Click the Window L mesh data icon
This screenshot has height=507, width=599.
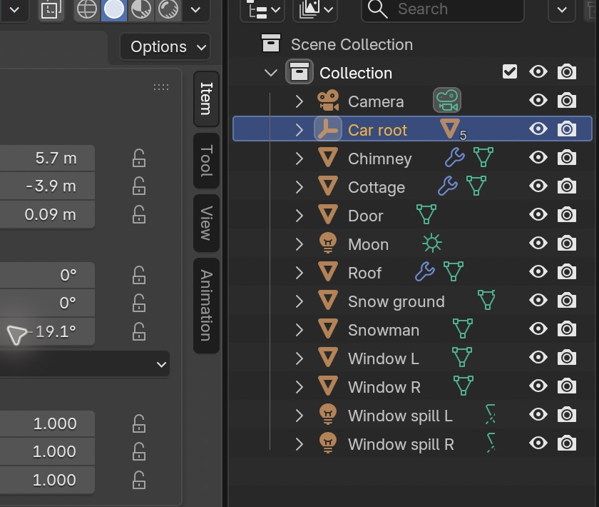462,357
